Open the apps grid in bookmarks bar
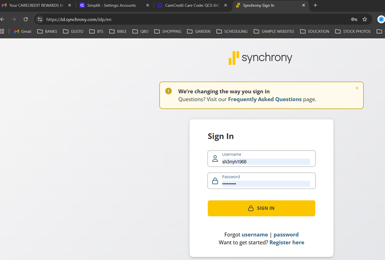Screen dimensions: 385x260 point(2,31)
